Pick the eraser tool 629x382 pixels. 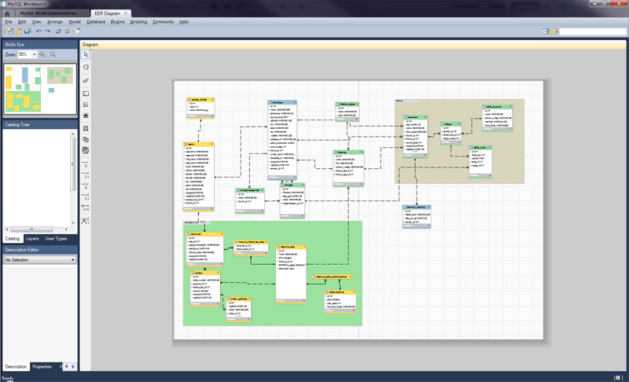click(86, 80)
